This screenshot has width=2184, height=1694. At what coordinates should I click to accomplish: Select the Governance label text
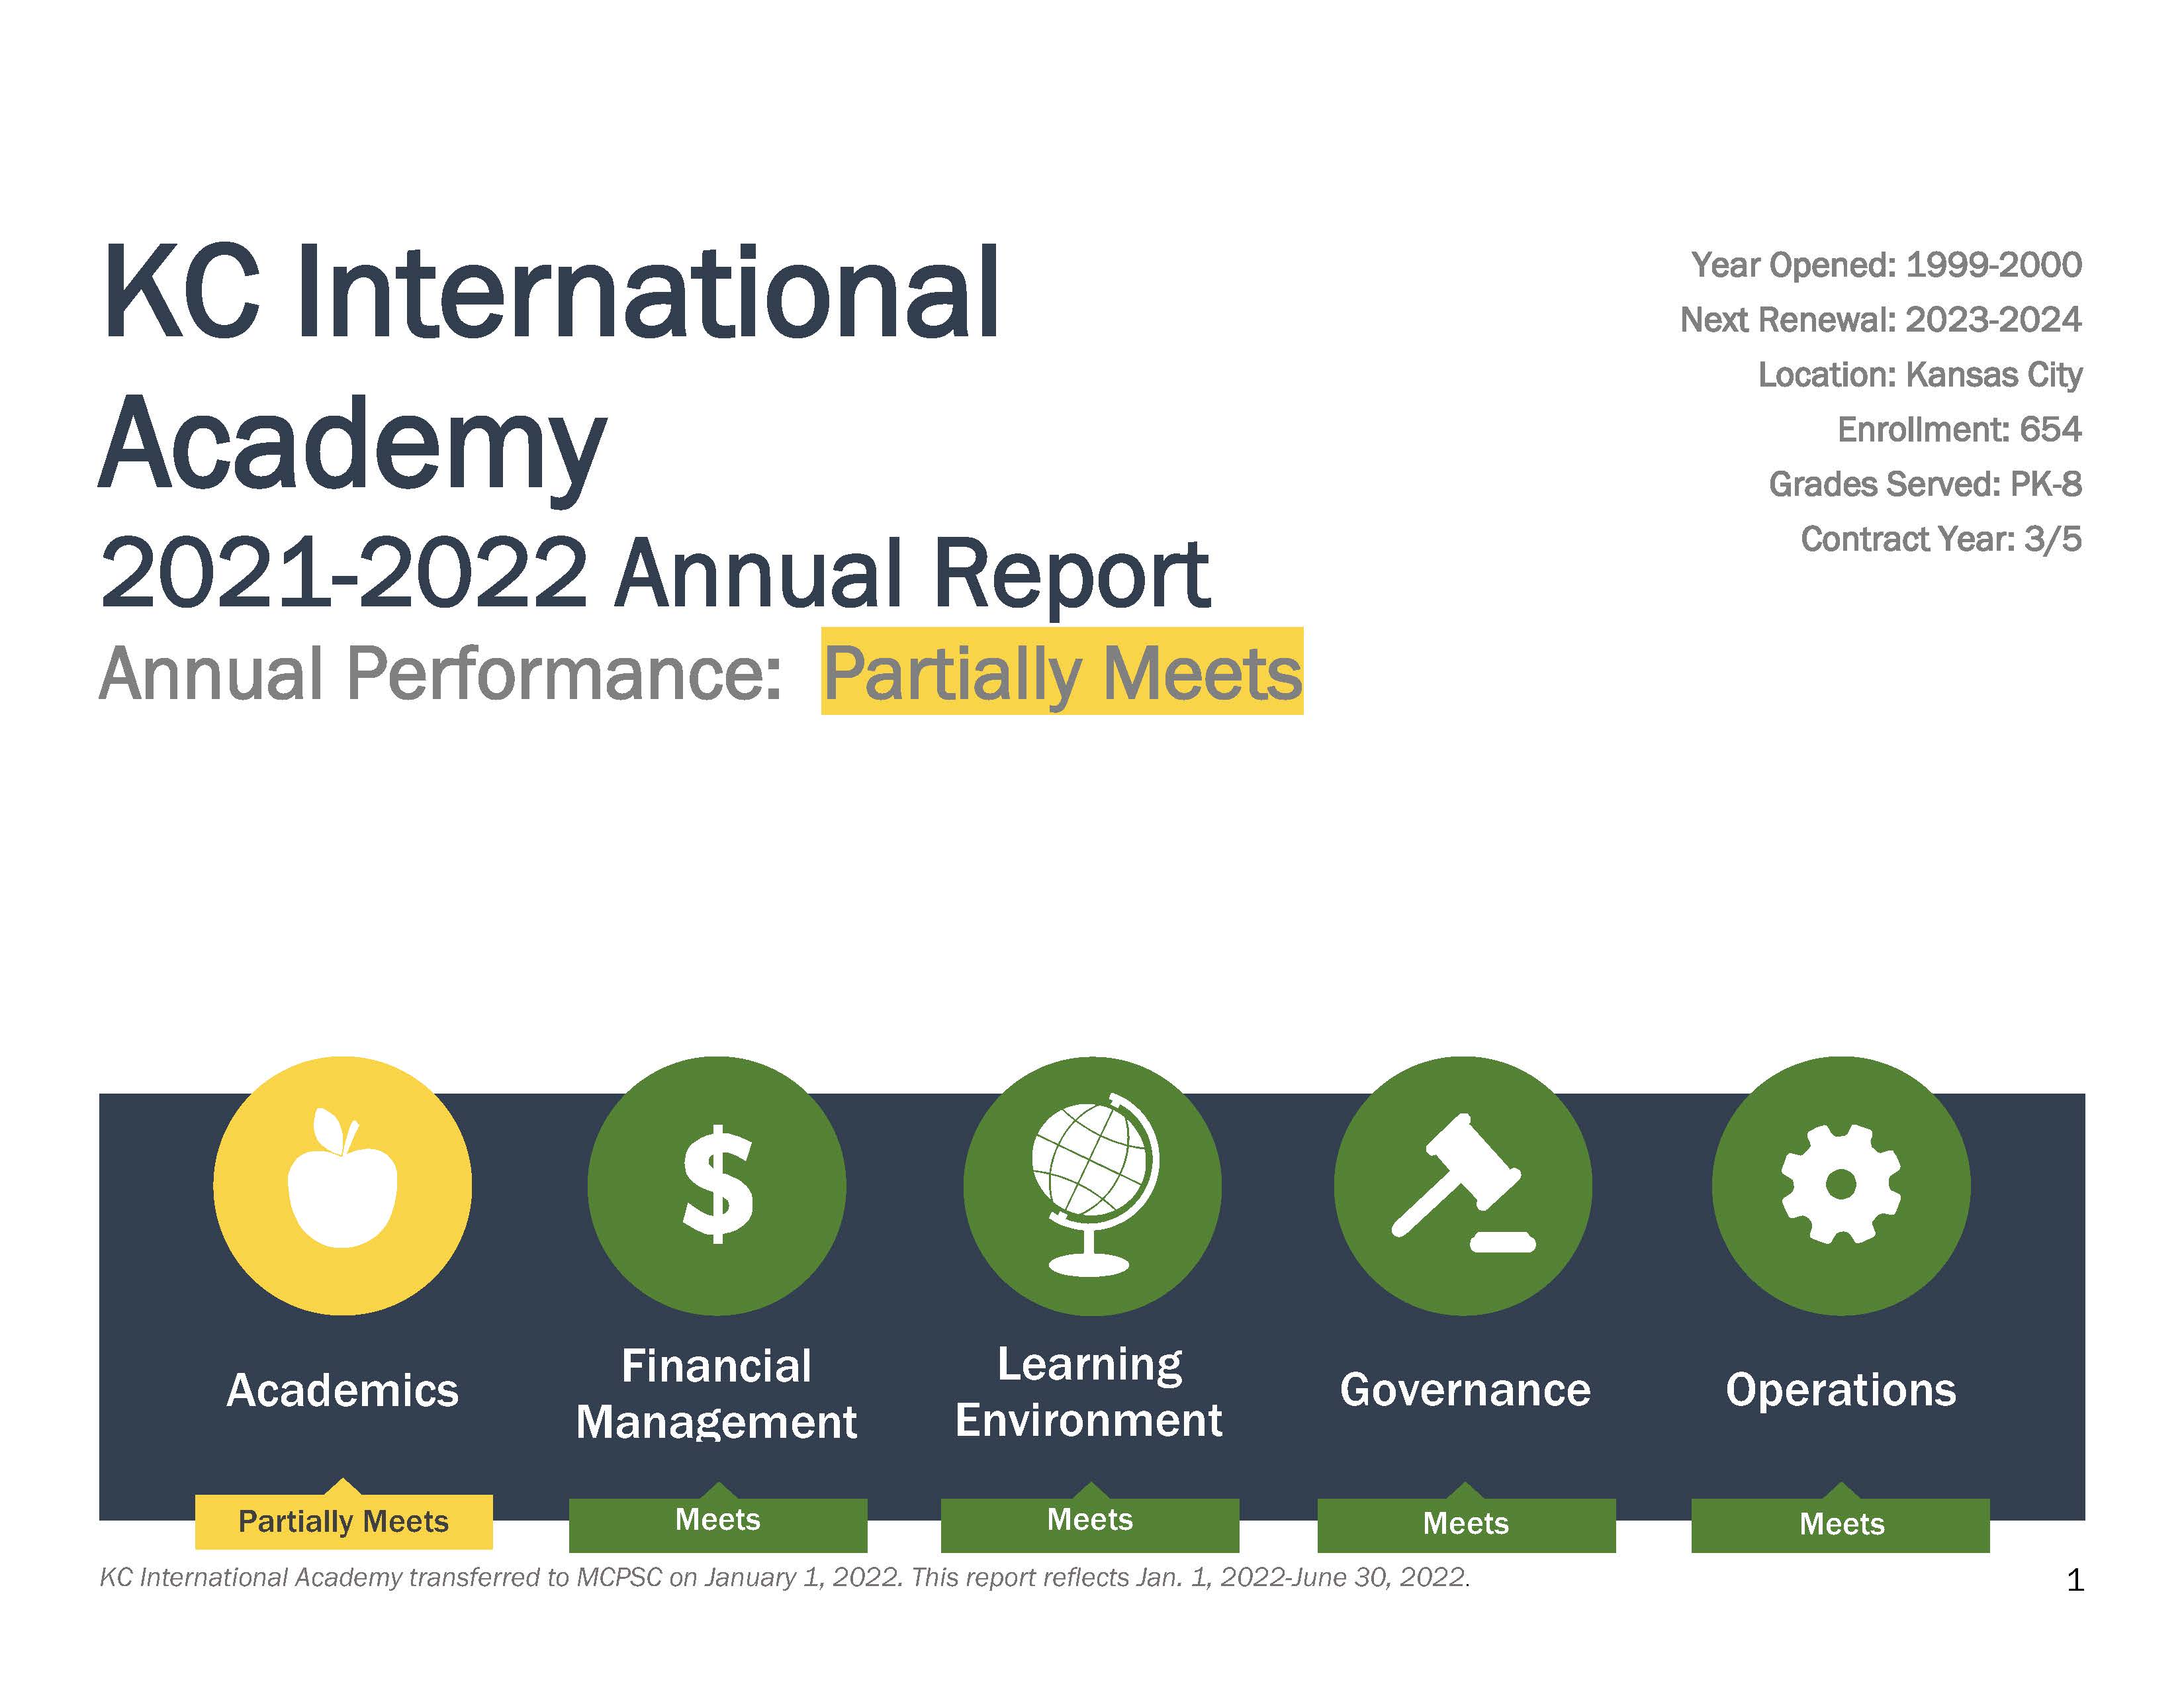pyautogui.click(x=1464, y=1390)
